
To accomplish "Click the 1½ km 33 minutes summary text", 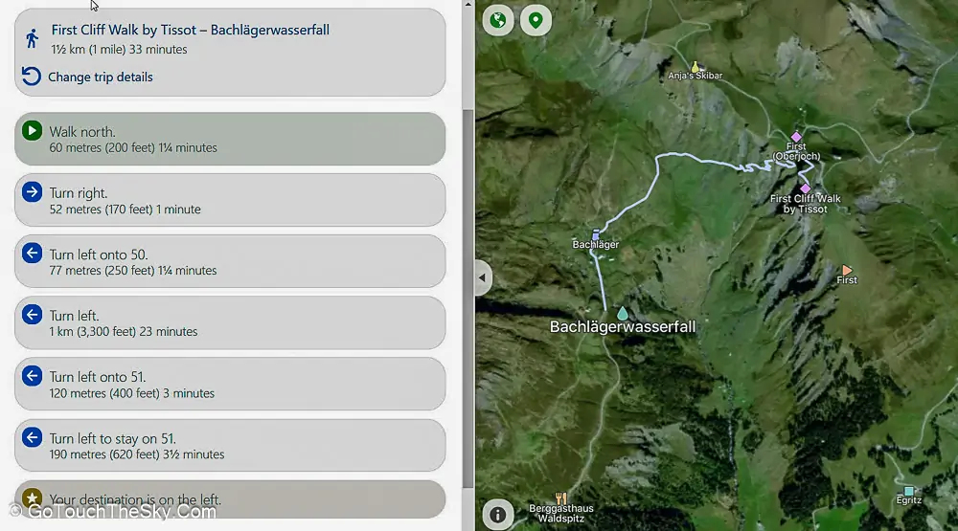I will click(119, 50).
